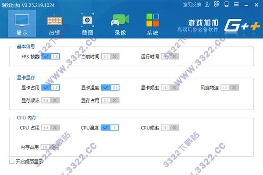Click the mobile phone icon
The width and height of the screenshot is (263, 175).
point(227,4)
